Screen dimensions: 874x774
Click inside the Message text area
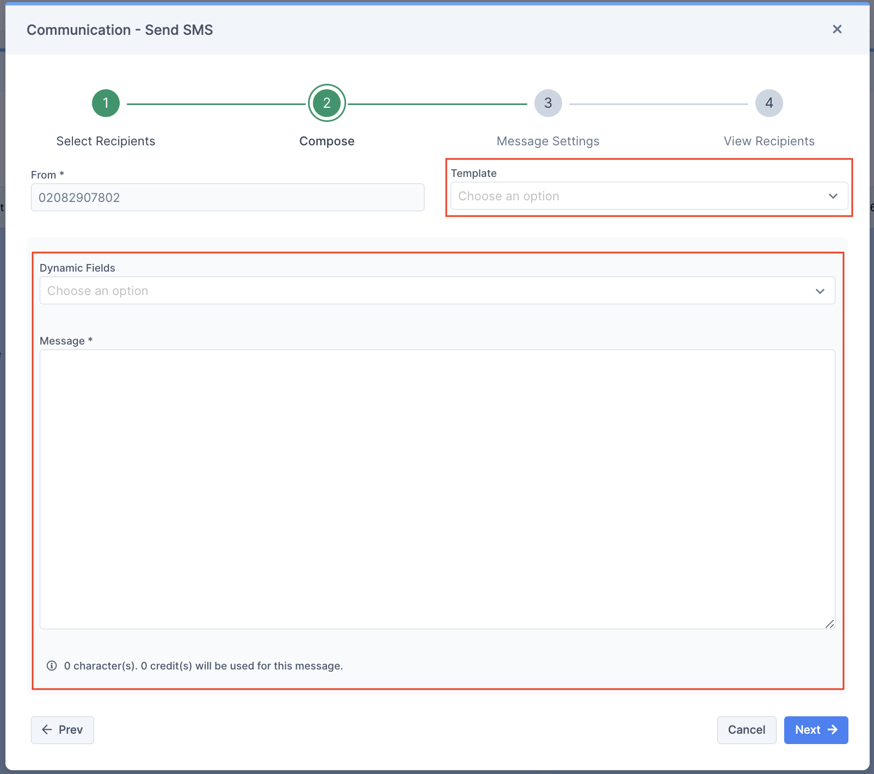pos(435,490)
